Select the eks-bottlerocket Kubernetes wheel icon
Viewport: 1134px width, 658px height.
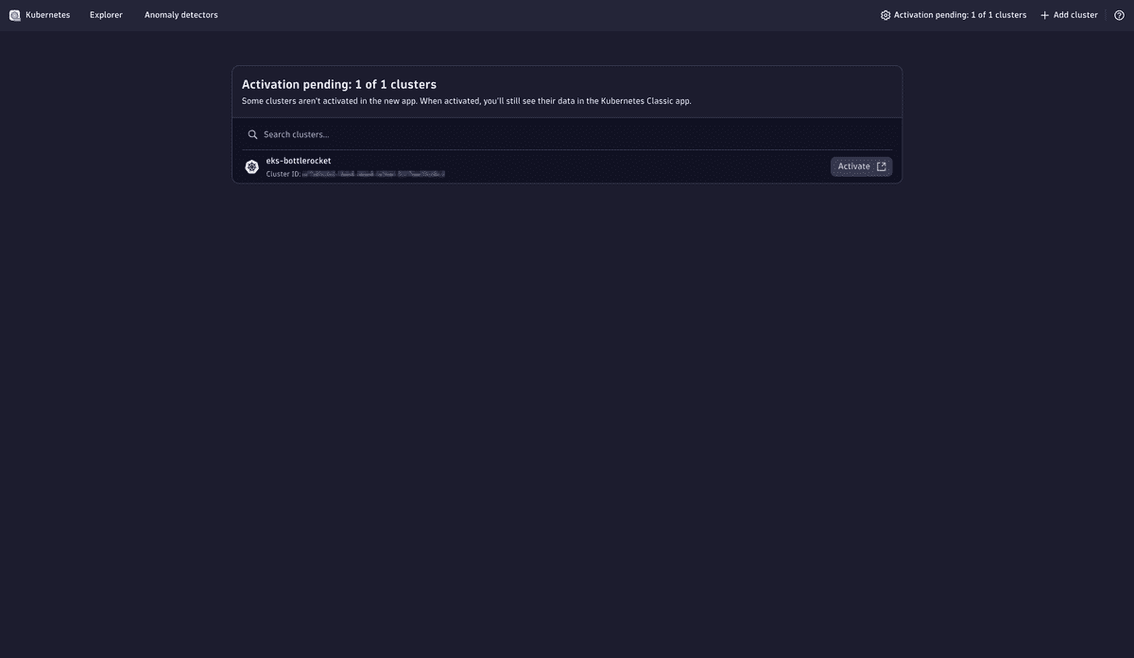(251, 166)
